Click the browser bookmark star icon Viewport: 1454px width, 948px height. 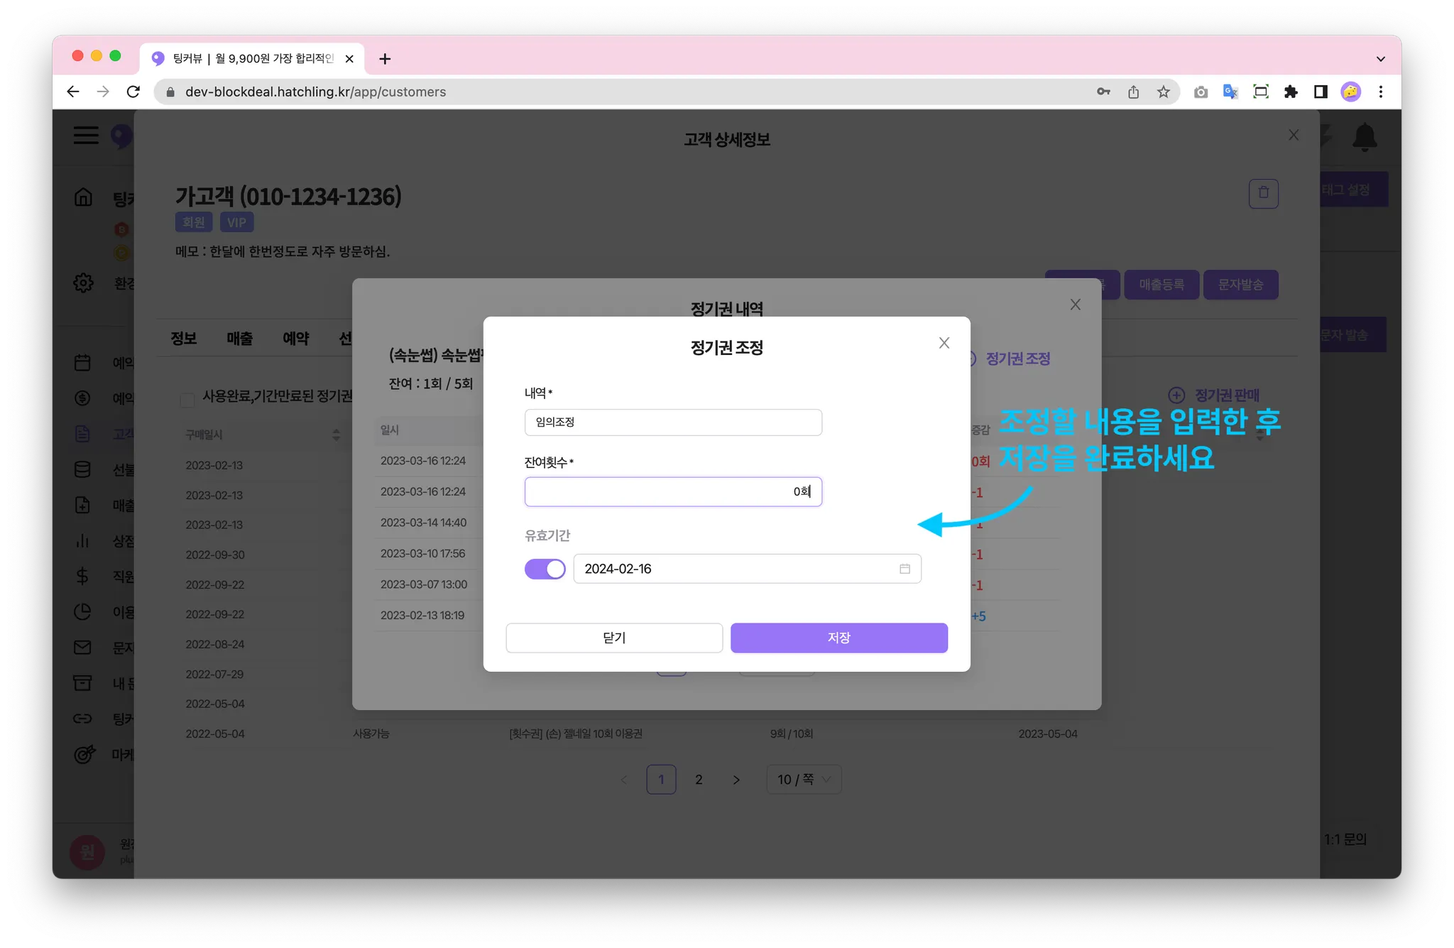point(1163,92)
